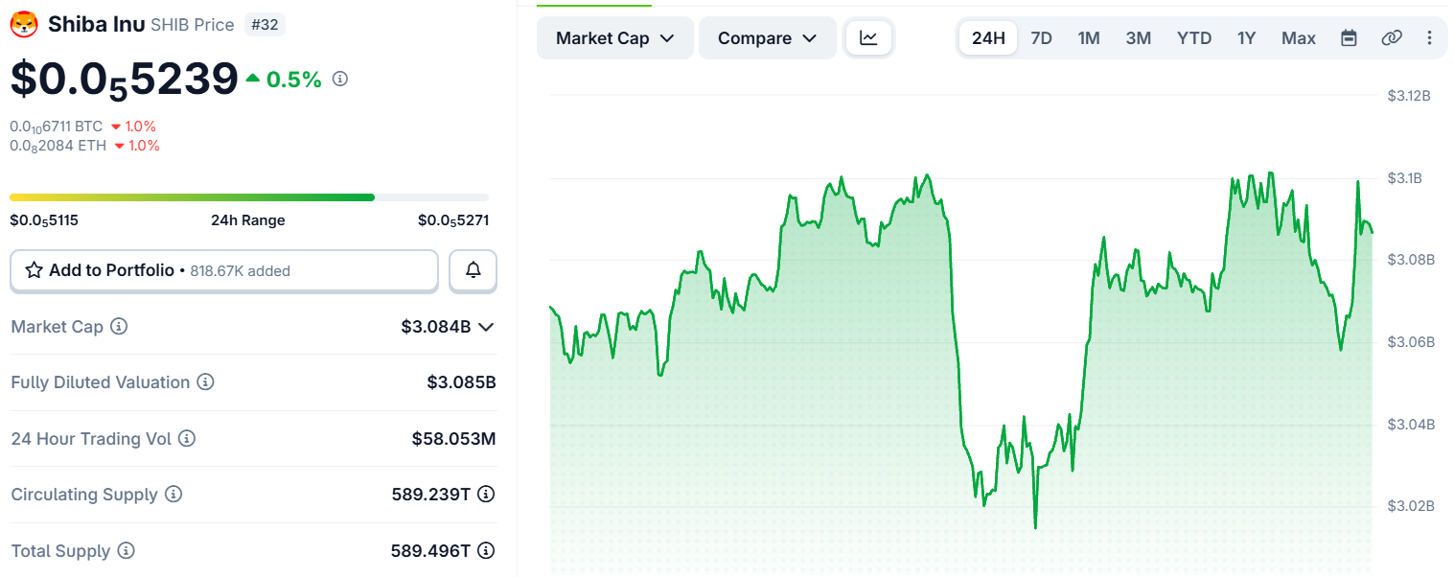Click info icon beside 589.496T value
This screenshot has height=577, width=1454.
pos(486,551)
